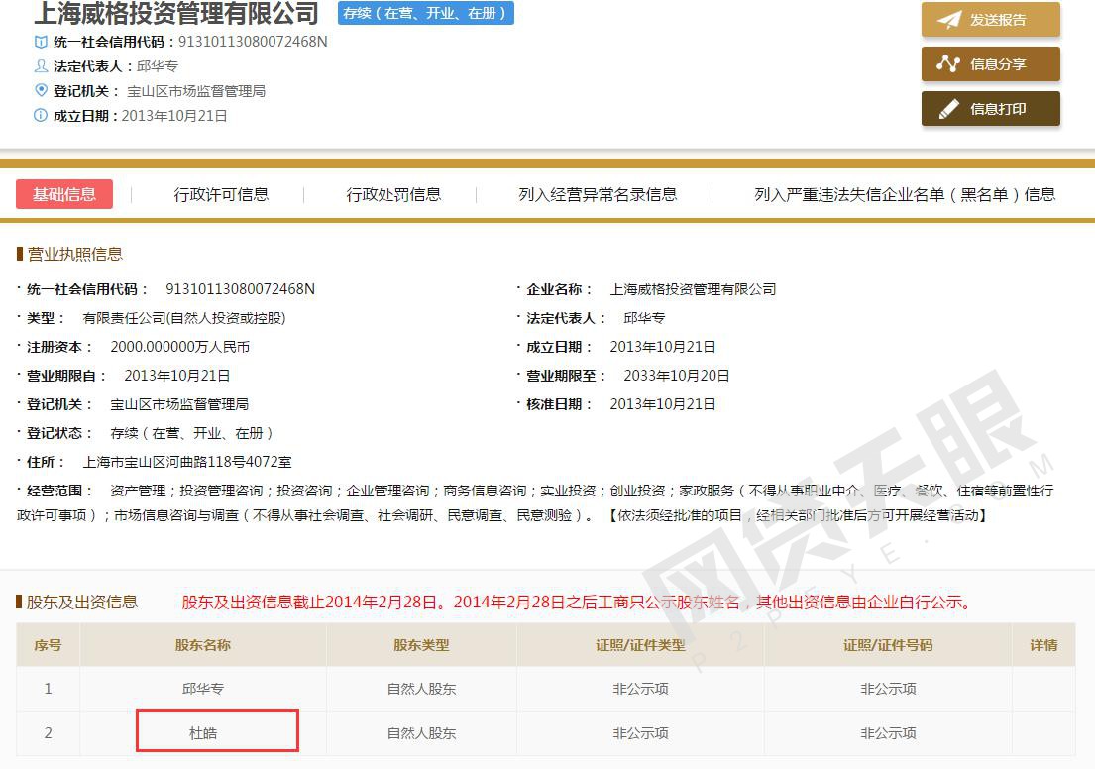
Task: Select the 基础信息 tab
Action: point(64,194)
